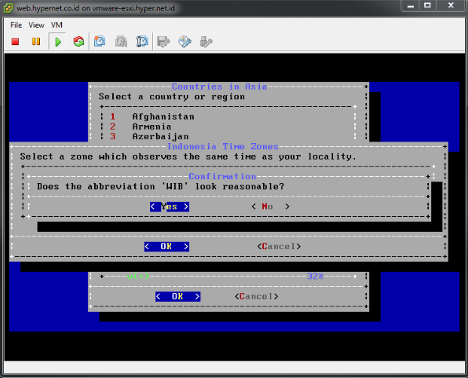Click the 'Select a country or region' prompt
Screen dimensions: 468x378
tap(172, 96)
